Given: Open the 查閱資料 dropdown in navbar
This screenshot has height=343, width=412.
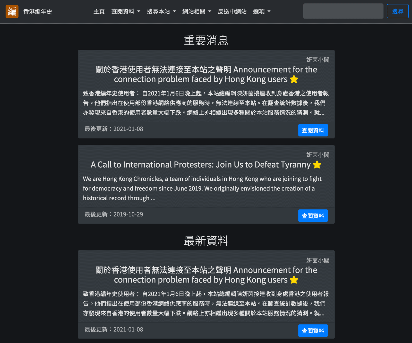Looking at the screenshot, I should pyautogui.click(x=126, y=11).
